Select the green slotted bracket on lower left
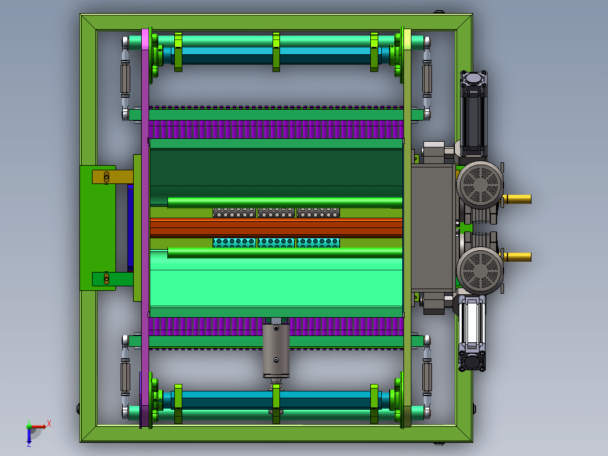The image size is (608, 456). [x=113, y=279]
